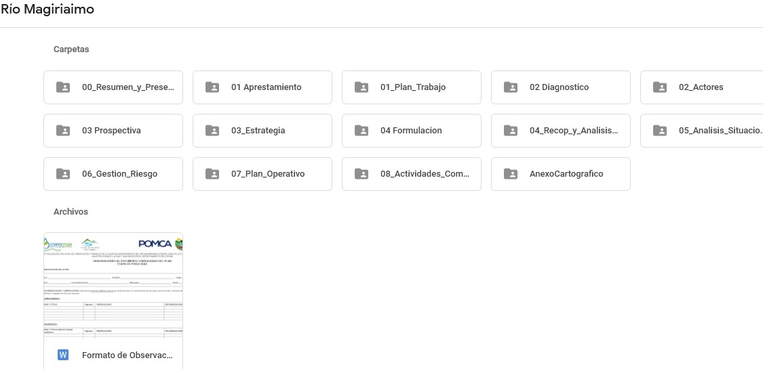This screenshot has height=369, width=763.
Task: Open the 07_Plan_Operativo folder
Action: pyautogui.click(x=267, y=174)
